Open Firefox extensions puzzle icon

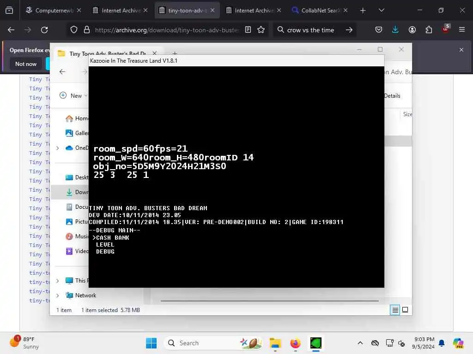tap(429, 30)
